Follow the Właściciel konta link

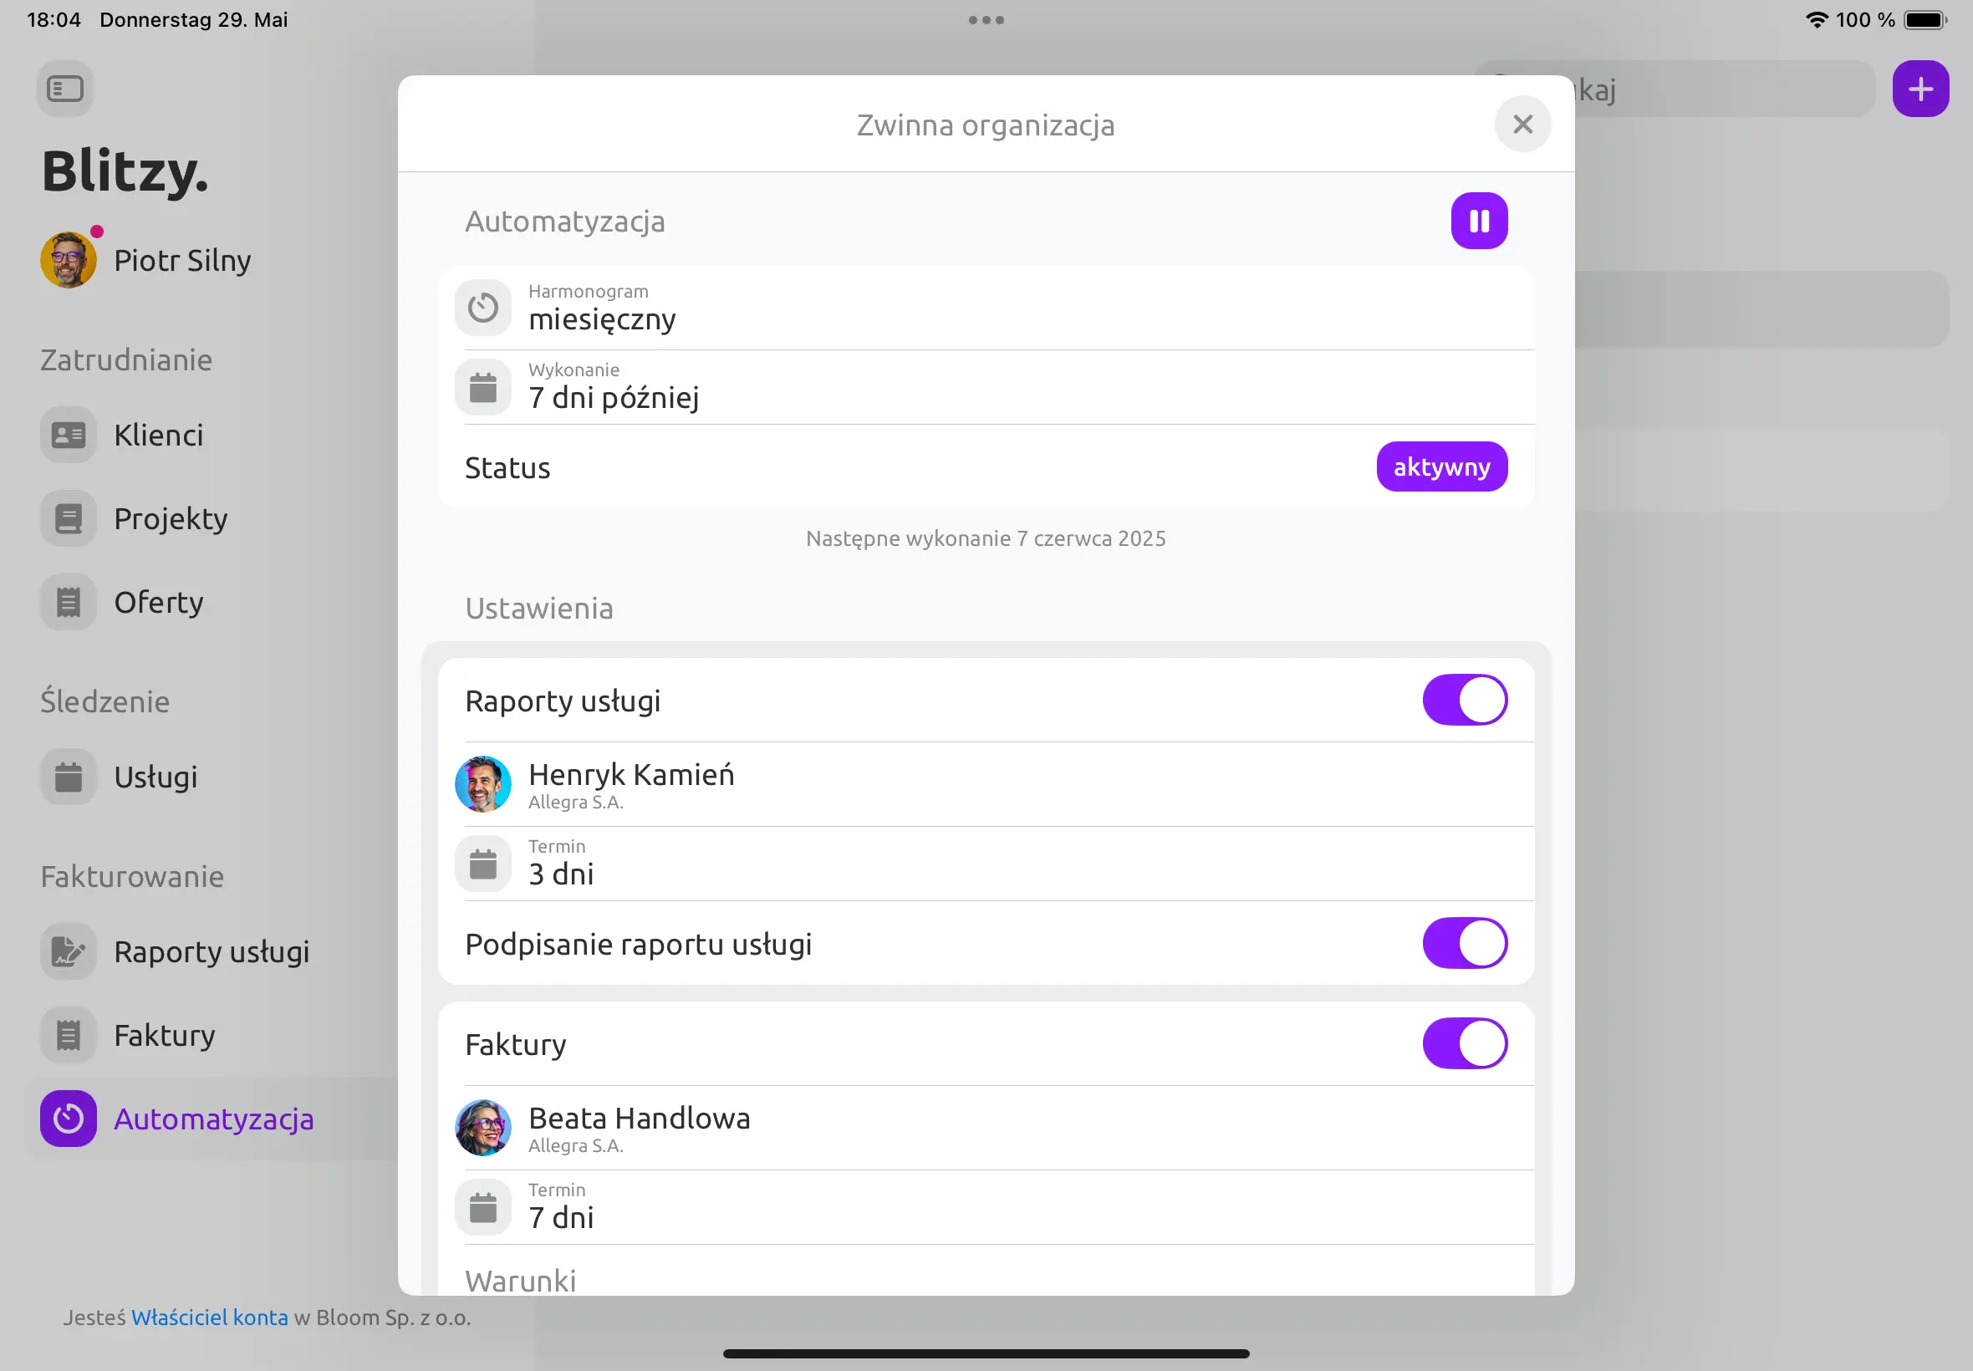click(x=210, y=1317)
